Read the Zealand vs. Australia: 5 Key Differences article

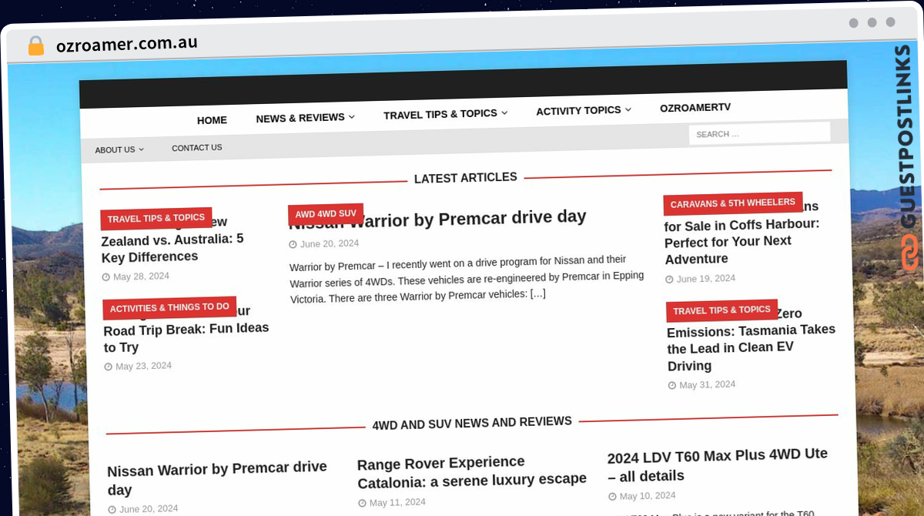click(172, 240)
